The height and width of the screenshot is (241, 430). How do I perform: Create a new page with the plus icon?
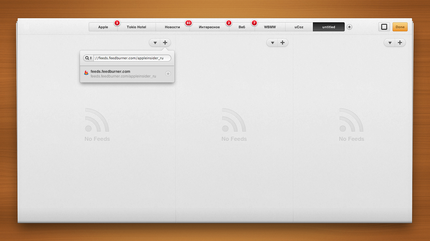point(349,27)
